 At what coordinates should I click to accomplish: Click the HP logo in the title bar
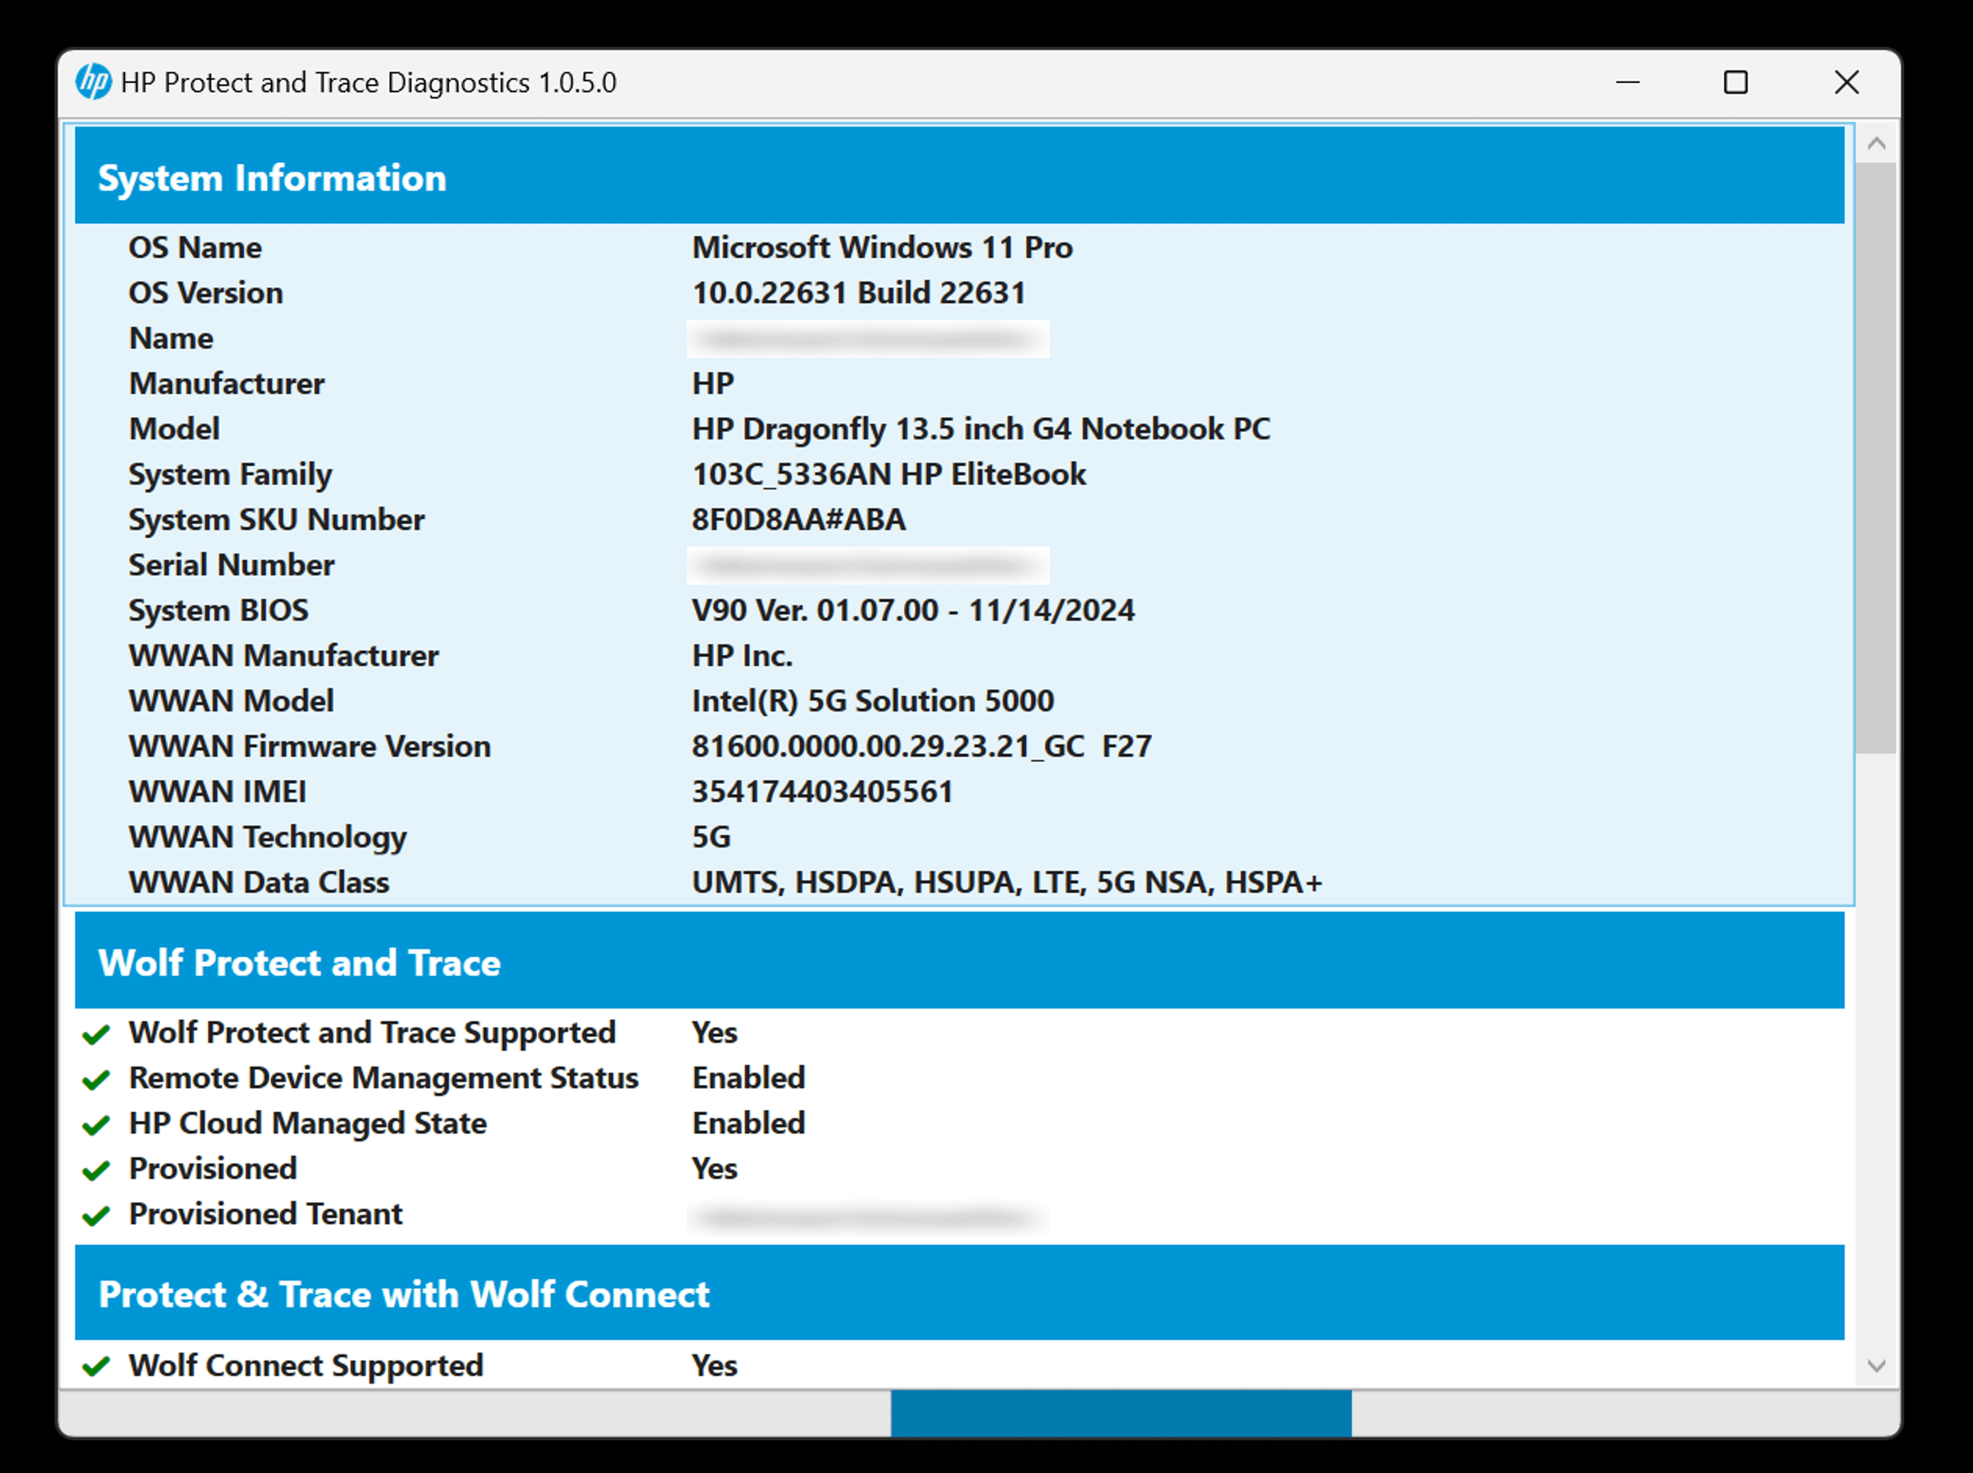[x=93, y=82]
